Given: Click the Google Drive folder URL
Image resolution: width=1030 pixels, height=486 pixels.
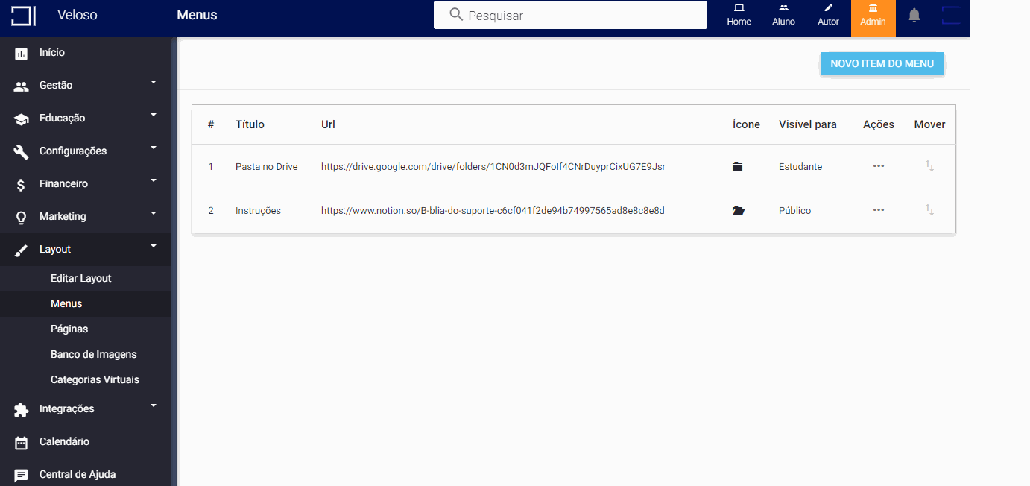Looking at the screenshot, I should [493, 167].
